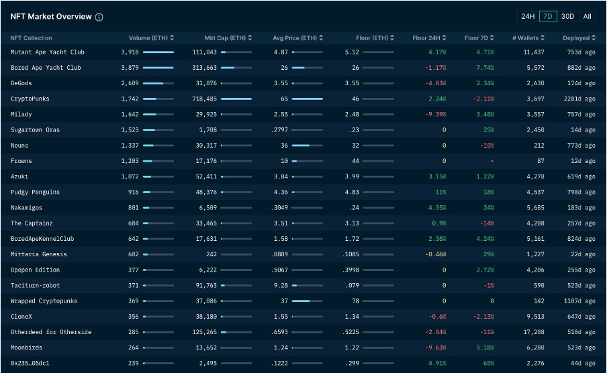Sort by Avg Price (ETH) column arrows
This screenshot has height=373, width=607.
pyautogui.click(x=322, y=38)
